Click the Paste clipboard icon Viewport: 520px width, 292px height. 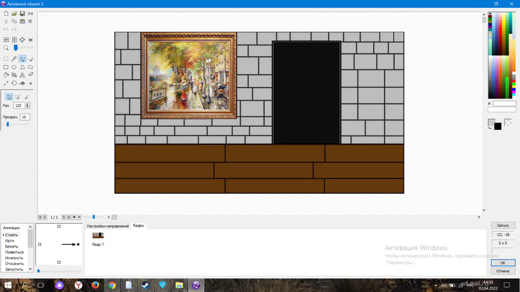click(22, 21)
